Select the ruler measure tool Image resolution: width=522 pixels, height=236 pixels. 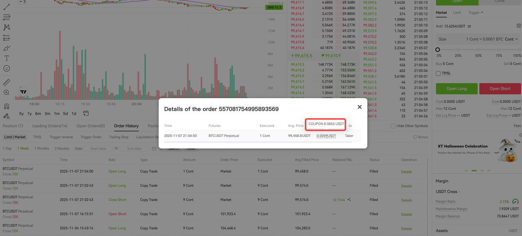(7, 82)
